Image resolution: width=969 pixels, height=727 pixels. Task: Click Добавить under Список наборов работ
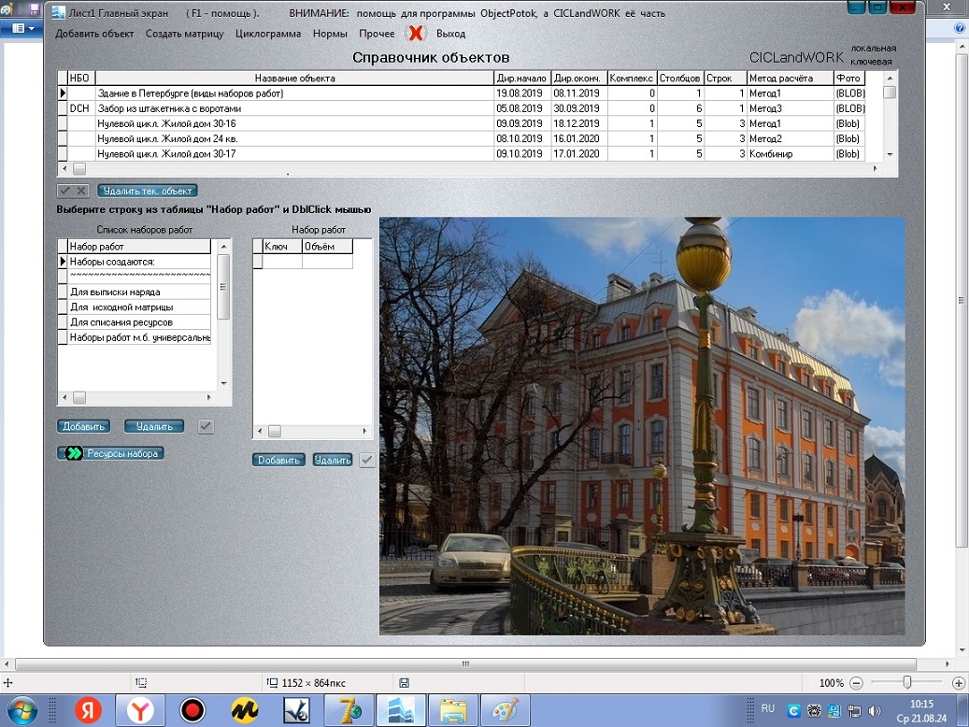point(84,426)
